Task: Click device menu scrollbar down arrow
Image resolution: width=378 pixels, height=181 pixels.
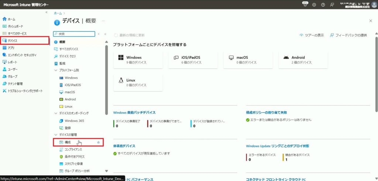Action: (x=107, y=171)
